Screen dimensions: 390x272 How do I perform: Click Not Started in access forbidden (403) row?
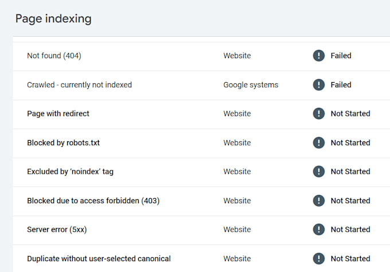click(x=350, y=201)
